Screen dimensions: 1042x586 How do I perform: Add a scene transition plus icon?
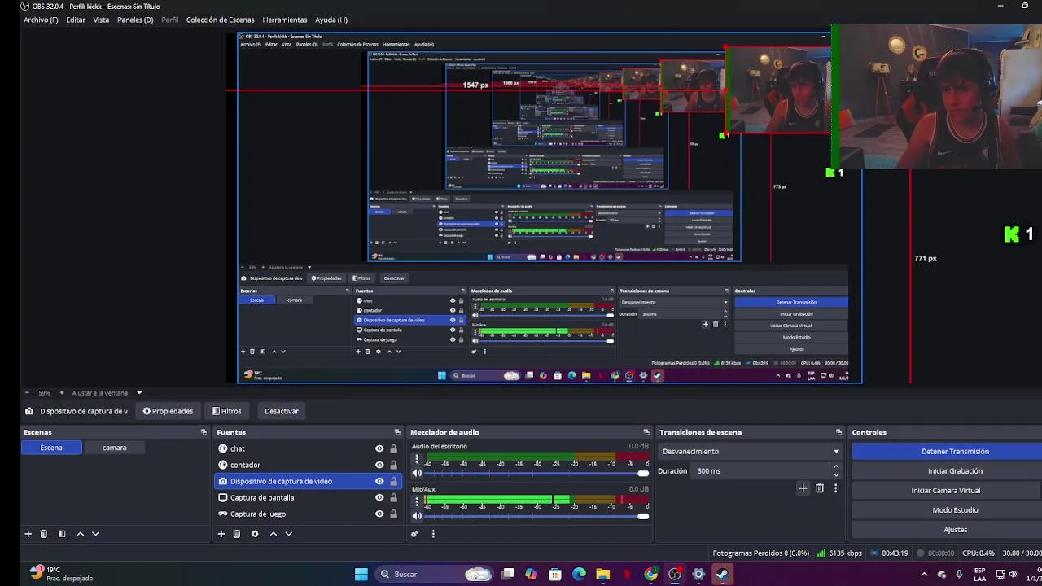click(803, 488)
